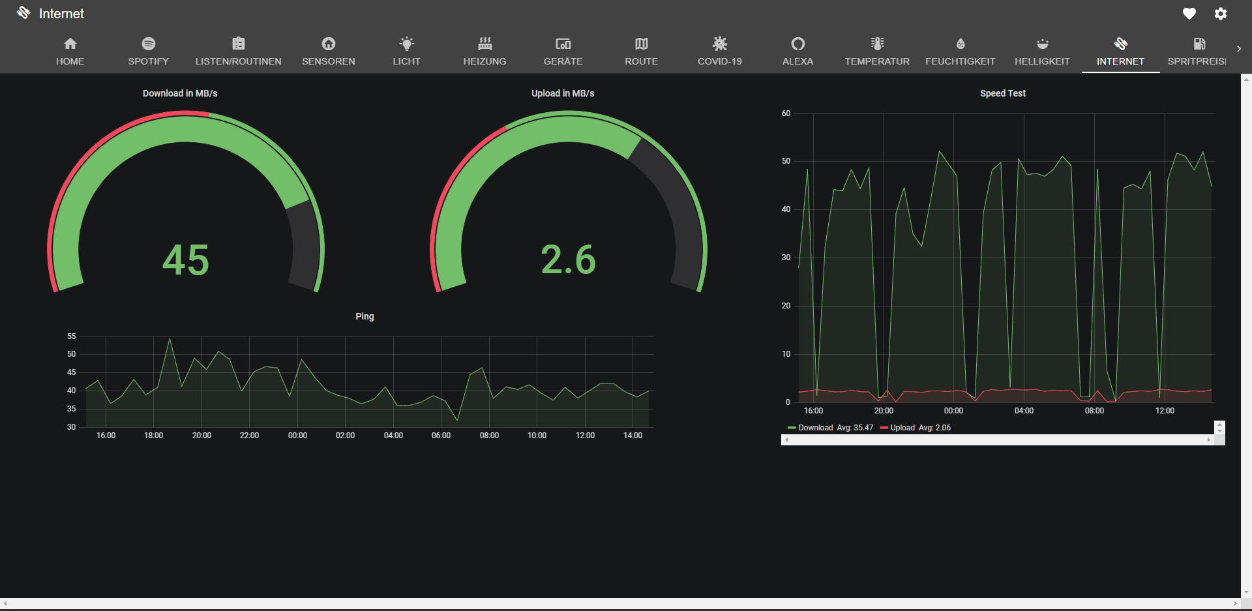This screenshot has height=611, width=1252.
Task: Click the HOME house icon
Action: [x=70, y=44]
